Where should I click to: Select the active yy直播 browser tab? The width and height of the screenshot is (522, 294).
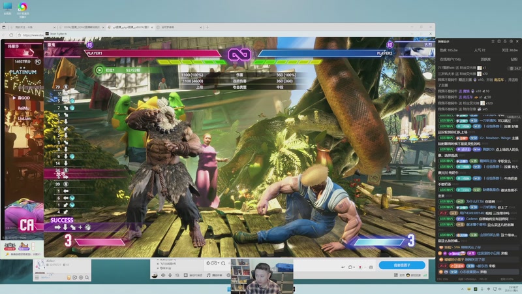[x=129, y=27]
